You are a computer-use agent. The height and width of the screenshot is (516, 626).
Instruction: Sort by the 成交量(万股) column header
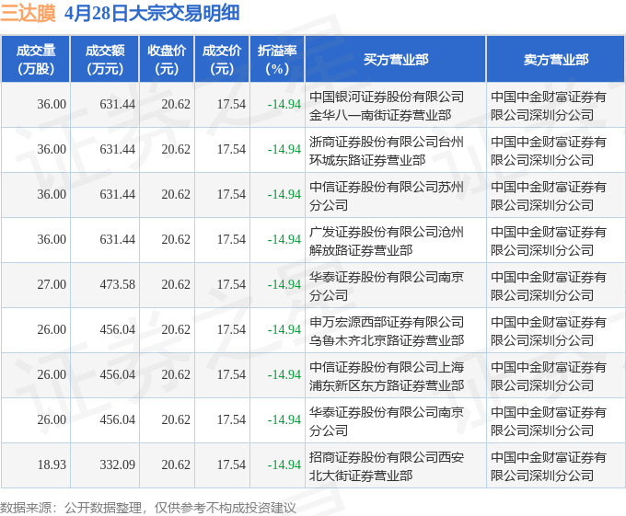click(36, 60)
